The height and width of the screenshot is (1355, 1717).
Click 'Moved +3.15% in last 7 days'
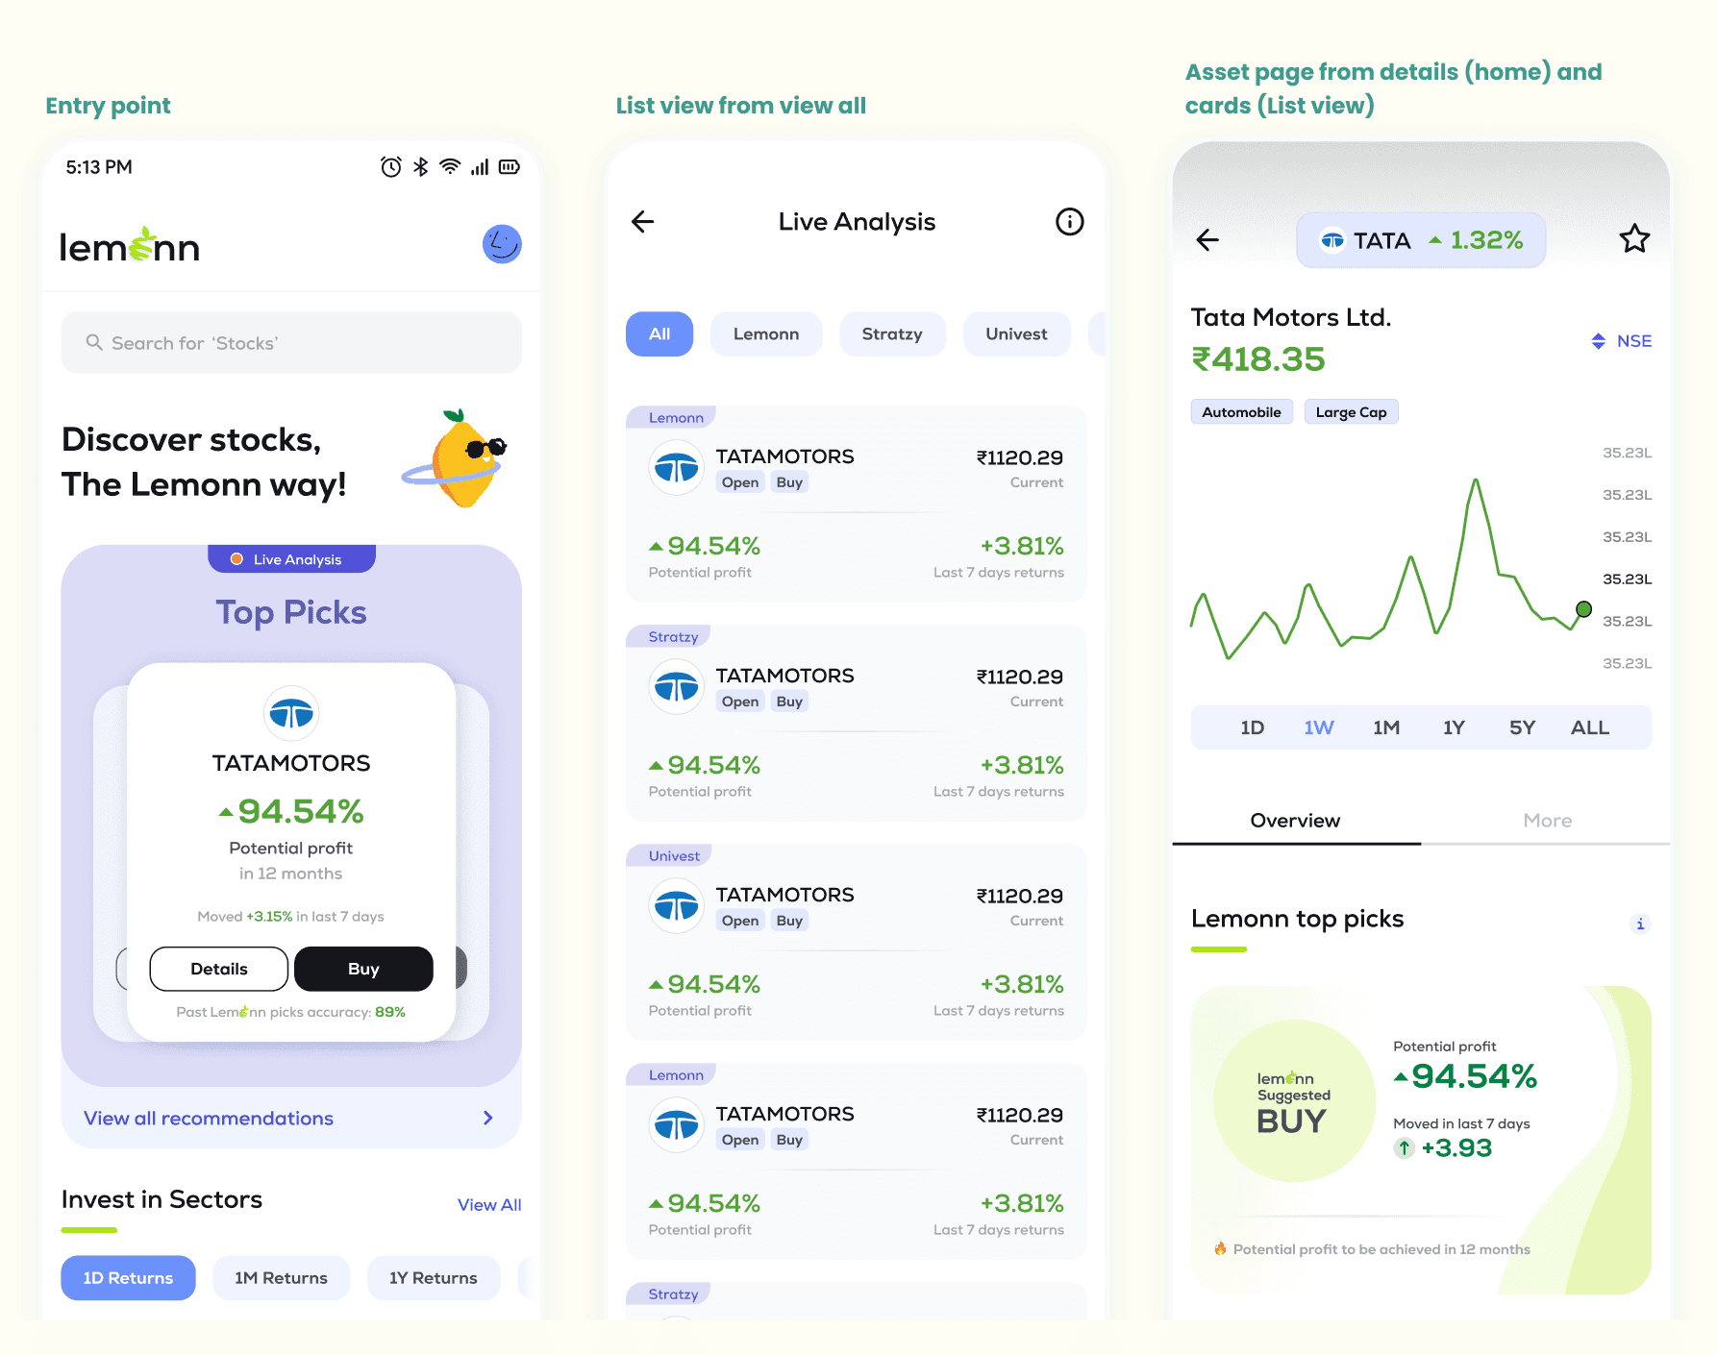[x=290, y=916]
